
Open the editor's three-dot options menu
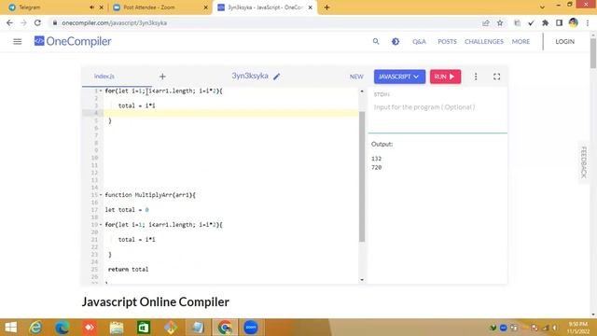coord(476,77)
